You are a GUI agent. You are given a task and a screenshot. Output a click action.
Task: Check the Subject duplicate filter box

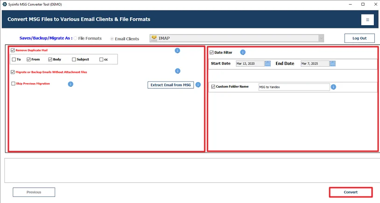tap(74, 59)
